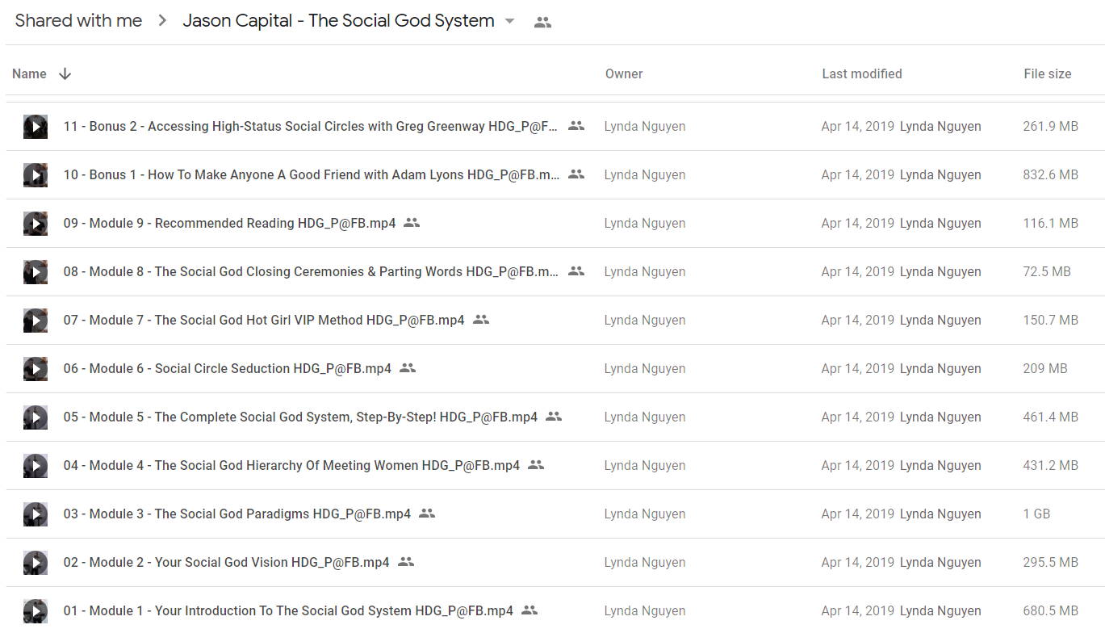Click the 461.4 MB file size value

pyautogui.click(x=1051, y=417)
